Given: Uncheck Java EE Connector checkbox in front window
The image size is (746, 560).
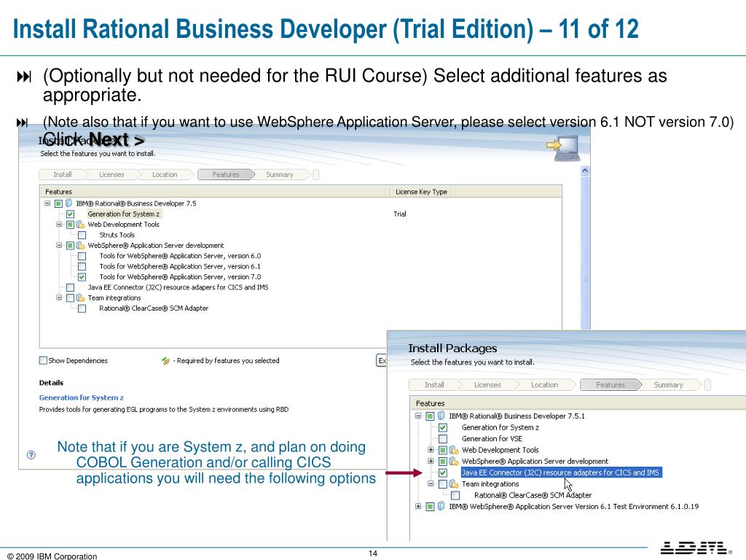Looking at the screenshot, I should coord(443,472).
